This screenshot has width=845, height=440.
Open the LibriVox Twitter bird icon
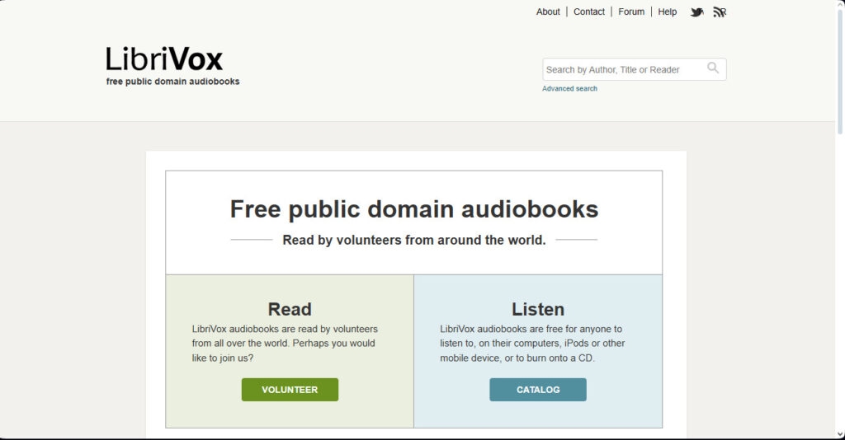[x=696, y=12]
